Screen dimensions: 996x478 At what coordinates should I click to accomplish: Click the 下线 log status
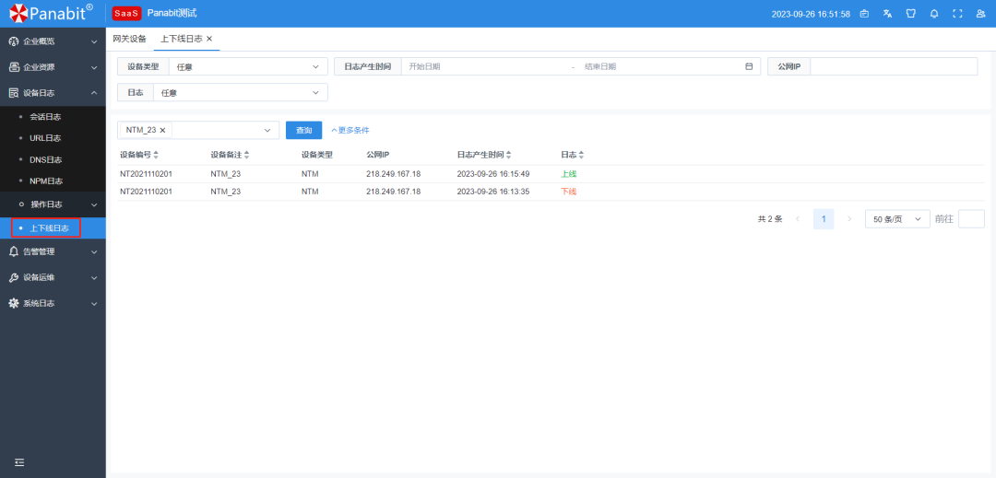(x=568, y=192)
